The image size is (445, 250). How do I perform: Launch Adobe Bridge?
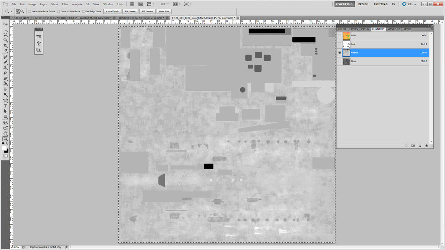click(132, 4)
